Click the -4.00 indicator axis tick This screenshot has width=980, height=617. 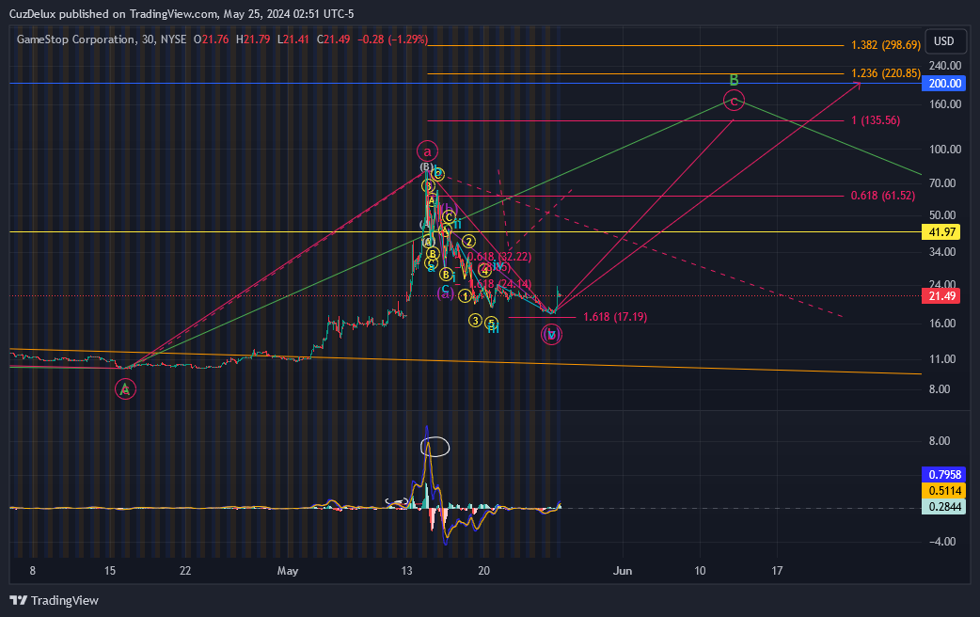(x=942, y=542)
